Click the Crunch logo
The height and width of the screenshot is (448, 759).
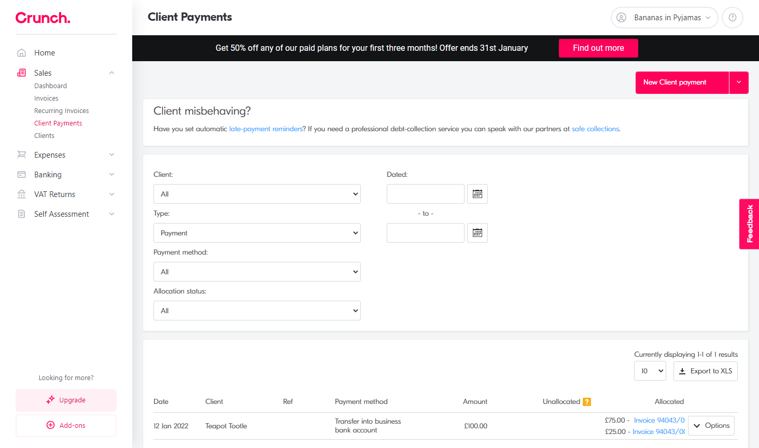(43, 18)
